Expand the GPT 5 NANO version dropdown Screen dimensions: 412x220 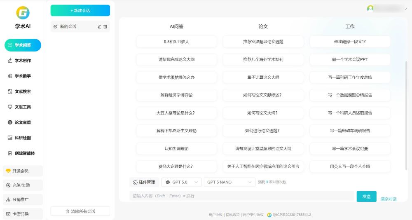coord(229,182)
